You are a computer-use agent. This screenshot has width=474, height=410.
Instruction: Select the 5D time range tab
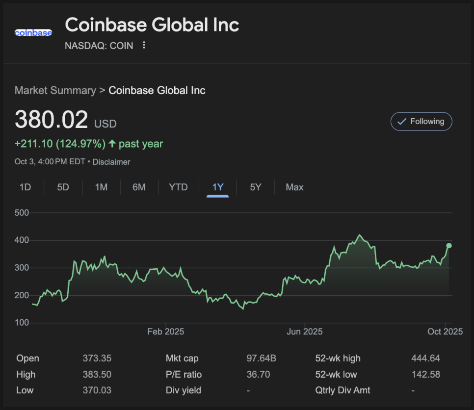pos(63,187)
